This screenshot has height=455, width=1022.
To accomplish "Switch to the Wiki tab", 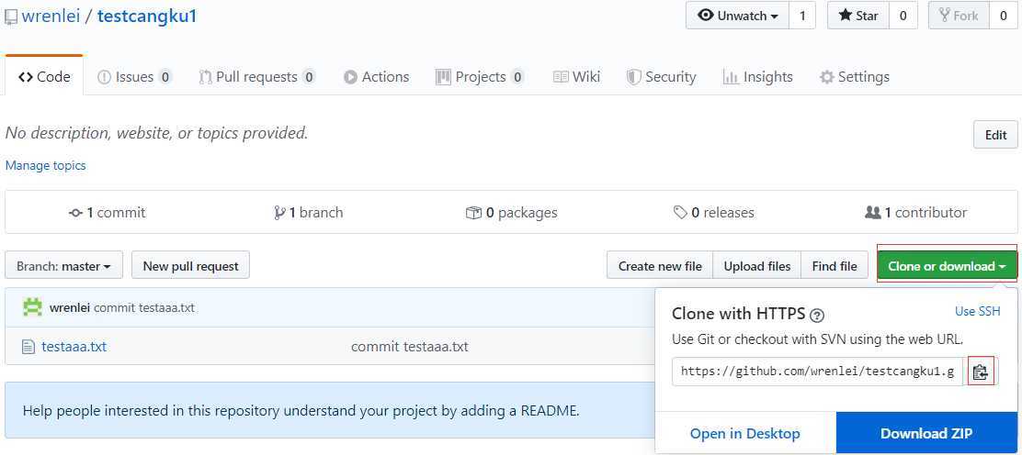I will 577,77.
